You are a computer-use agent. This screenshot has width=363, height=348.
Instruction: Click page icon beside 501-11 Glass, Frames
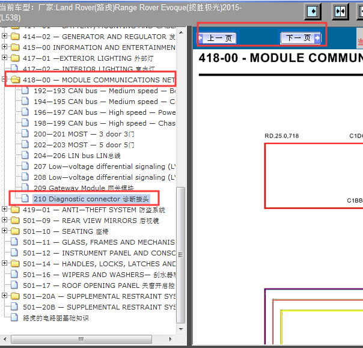pos(14,242)
